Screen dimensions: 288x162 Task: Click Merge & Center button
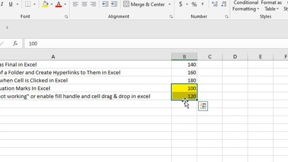tap(144, 4)
